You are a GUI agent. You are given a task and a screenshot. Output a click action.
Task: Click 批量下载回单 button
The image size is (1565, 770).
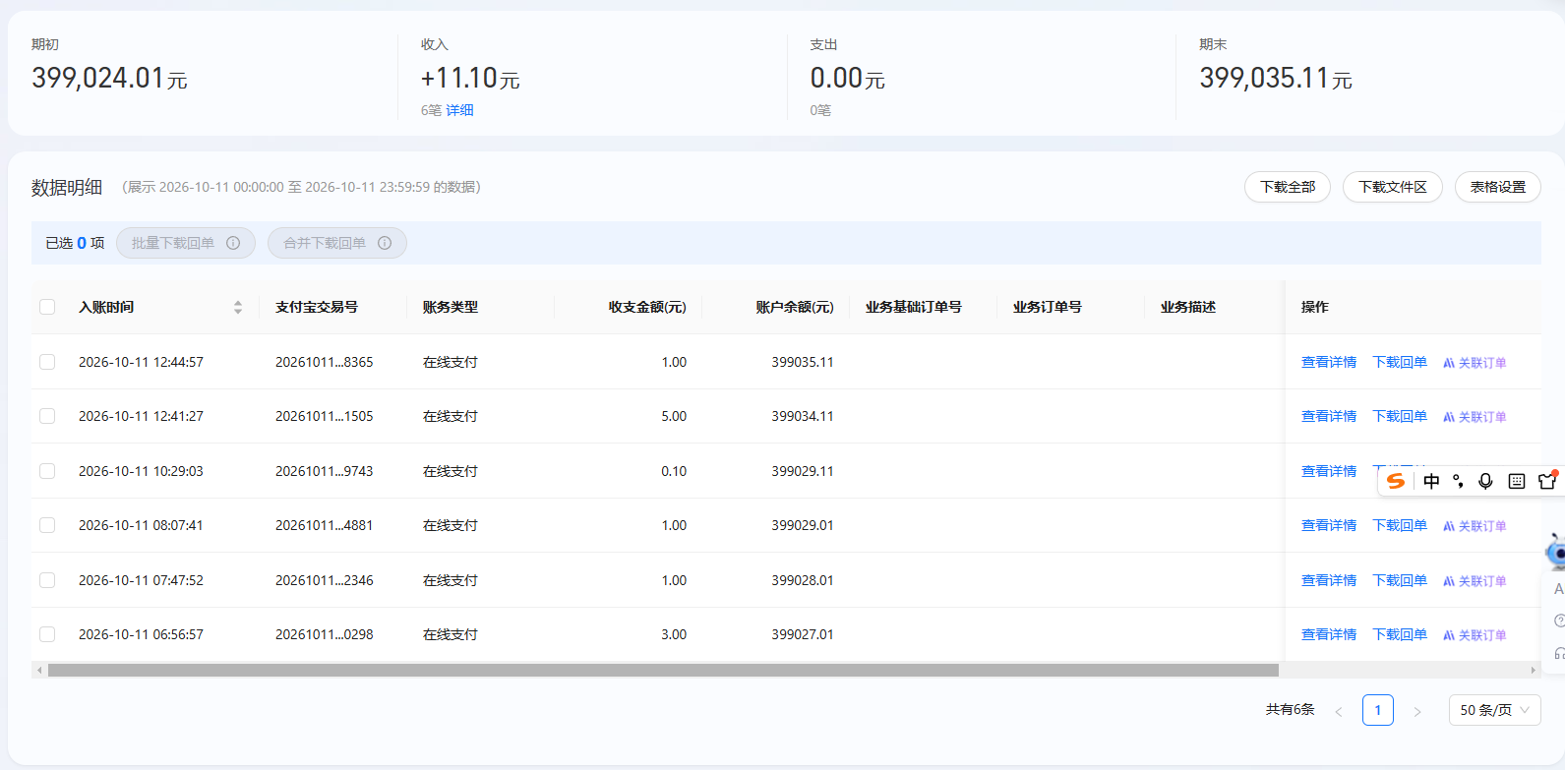186,243
